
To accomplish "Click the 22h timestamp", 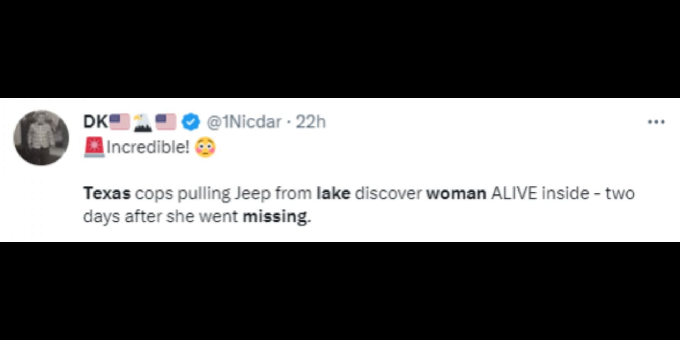I will 311,122.
